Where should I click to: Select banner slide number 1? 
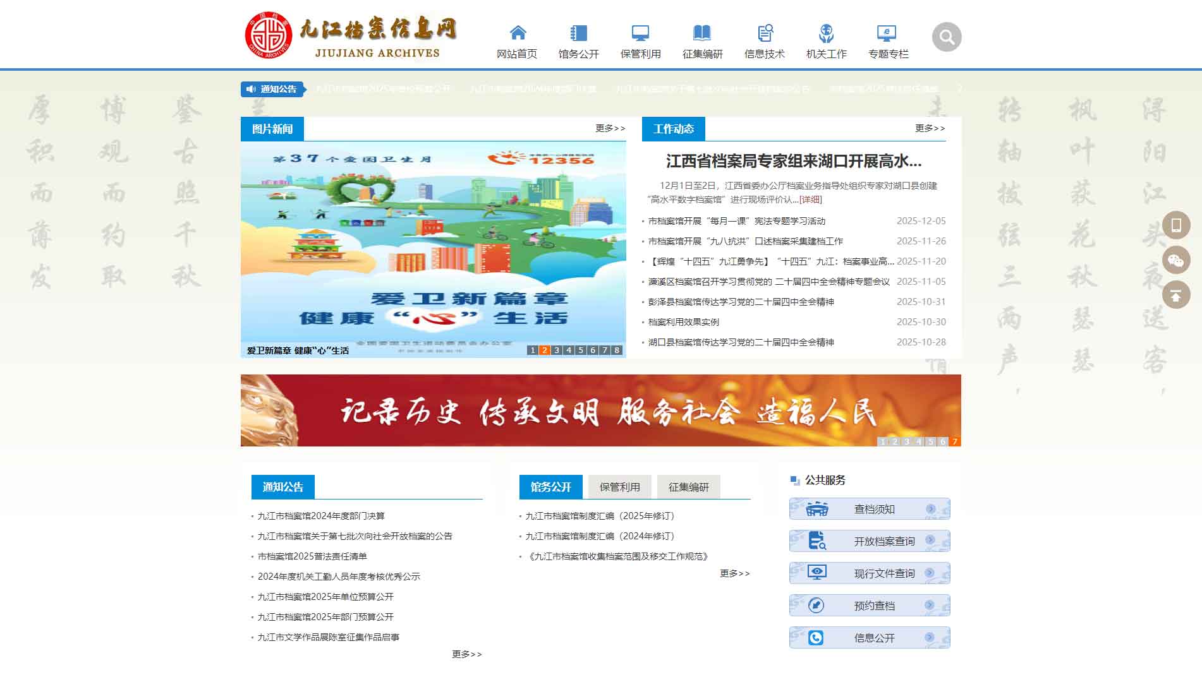883,441
